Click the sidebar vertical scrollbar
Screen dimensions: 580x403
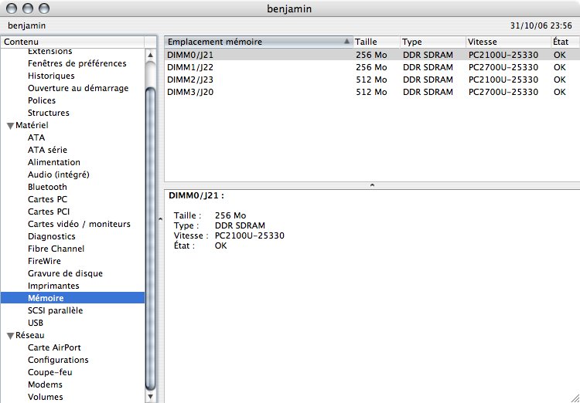[x=151, y=232]
